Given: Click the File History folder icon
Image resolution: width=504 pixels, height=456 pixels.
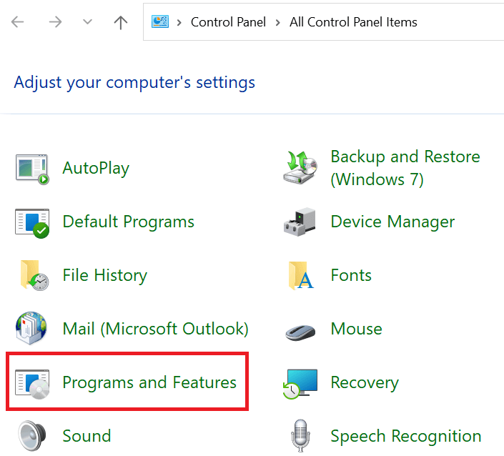Looking at the screenshot, I should 32,276.
